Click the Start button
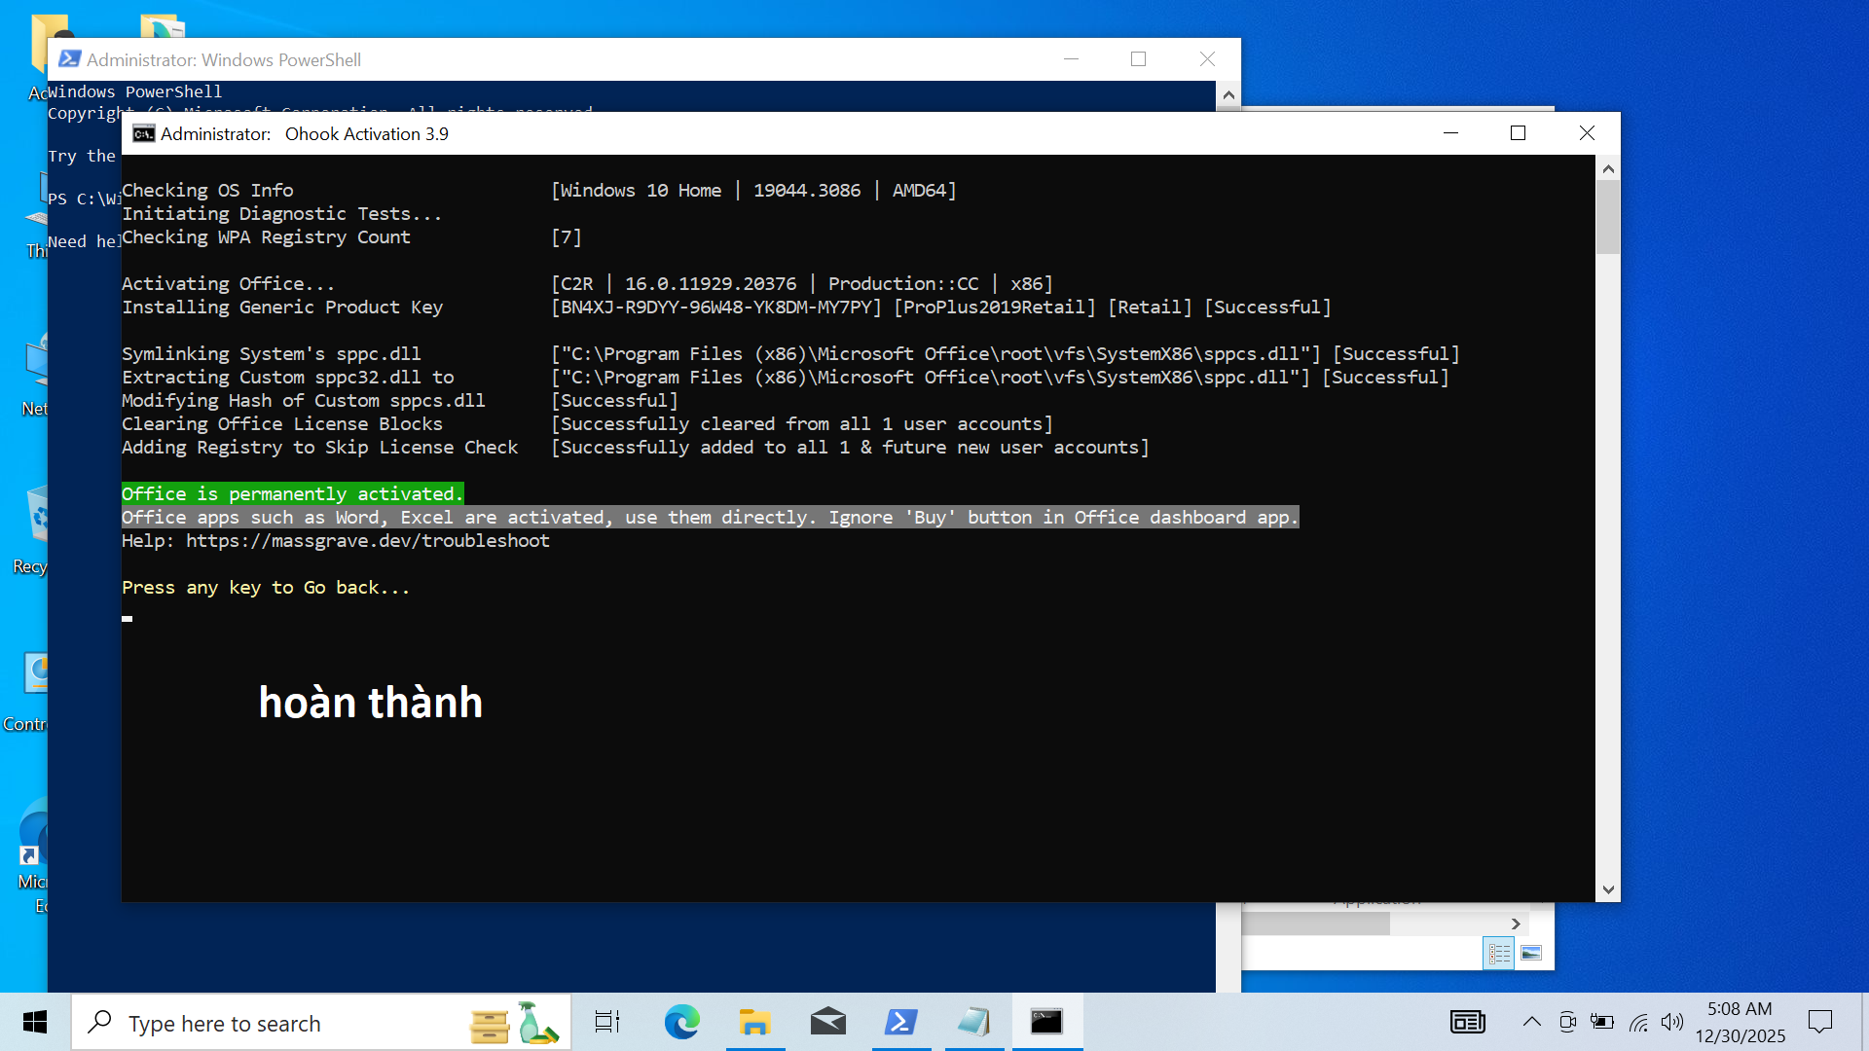1869x1051 pixels. (x=35, y=1022)
